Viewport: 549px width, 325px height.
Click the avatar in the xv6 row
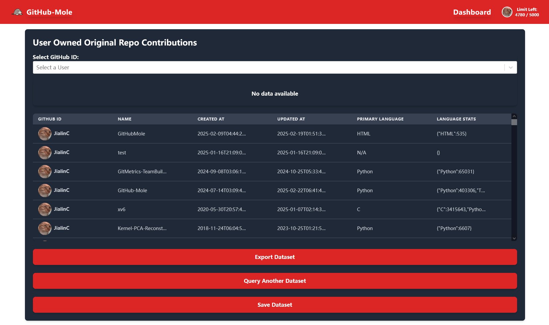pyautogui.click(x=45, y=209)
